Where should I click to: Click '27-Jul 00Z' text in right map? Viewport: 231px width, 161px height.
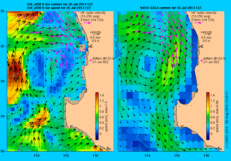(211, 62)
